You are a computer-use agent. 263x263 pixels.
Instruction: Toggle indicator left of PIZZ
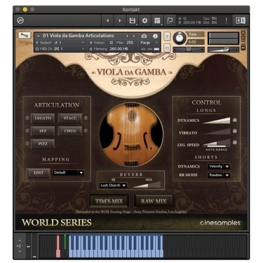pyautogui.click(x=27, y=143)
